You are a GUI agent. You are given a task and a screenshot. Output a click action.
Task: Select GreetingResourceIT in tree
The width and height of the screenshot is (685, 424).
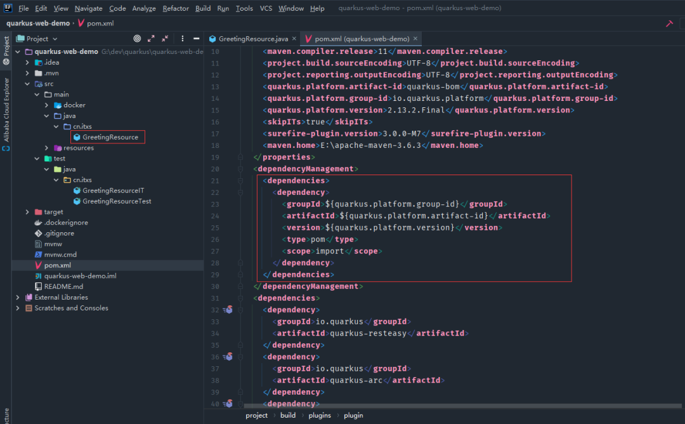pos(113,190)
